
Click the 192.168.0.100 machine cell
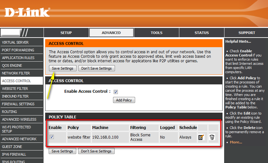[x=105, y=137]
